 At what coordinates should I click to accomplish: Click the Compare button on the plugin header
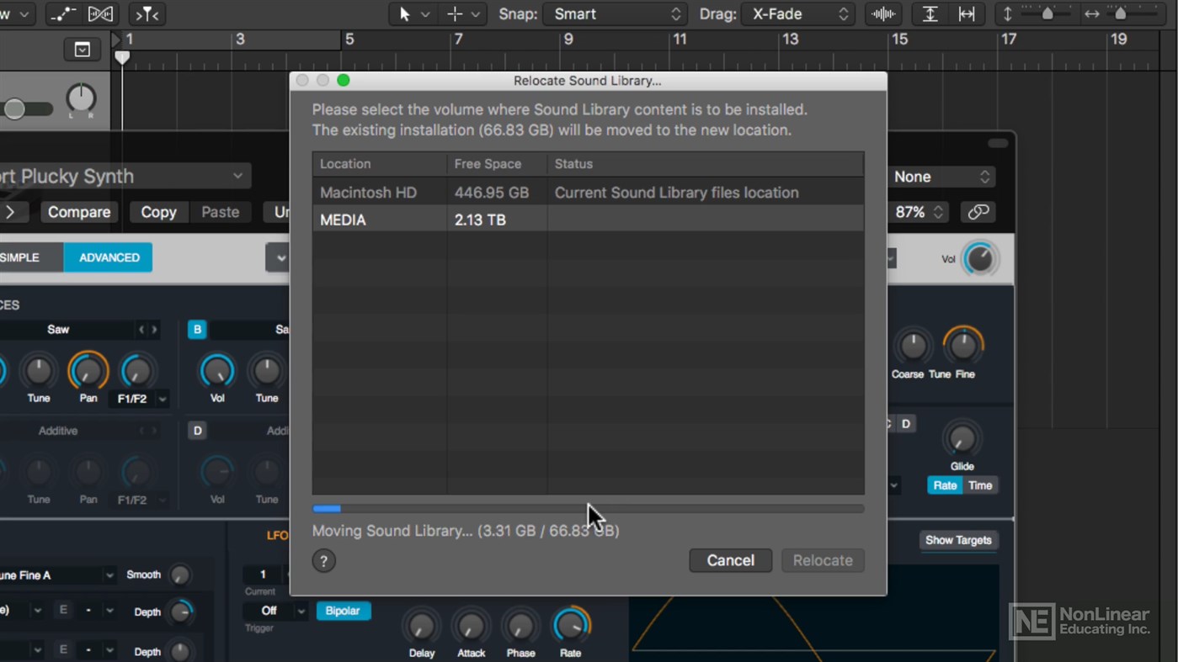click(78, 212)
